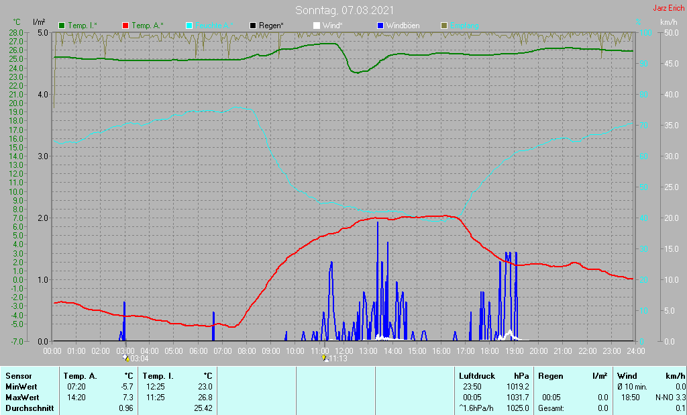687x415 pixels.
Task: Click the '12:00' time axis label
Action: (x=344, y=351)
